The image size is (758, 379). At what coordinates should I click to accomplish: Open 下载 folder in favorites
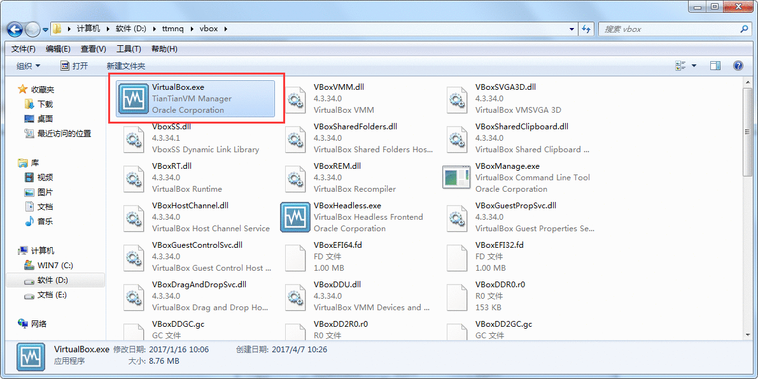[45, 104]
